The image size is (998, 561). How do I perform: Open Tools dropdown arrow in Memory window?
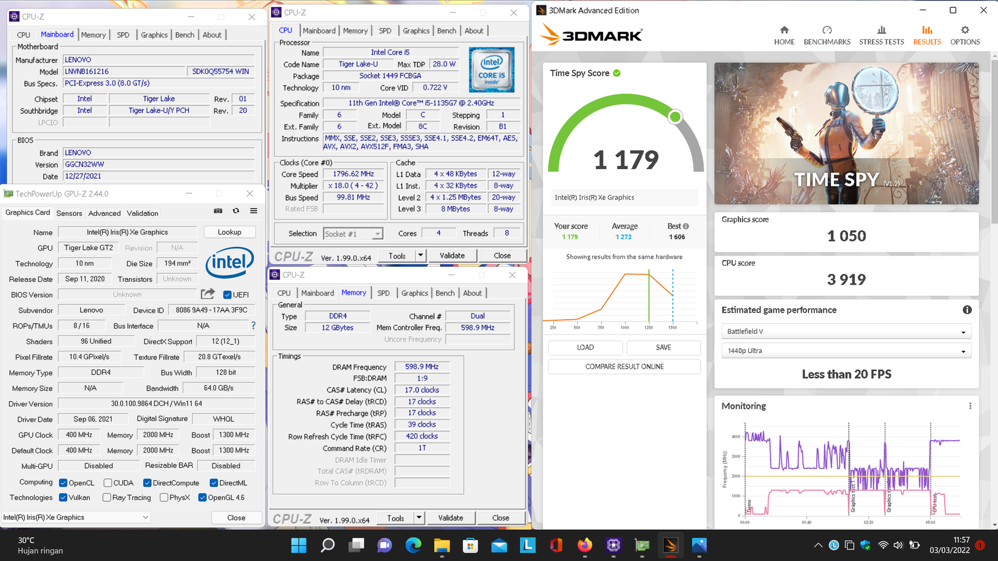point(419,518)
